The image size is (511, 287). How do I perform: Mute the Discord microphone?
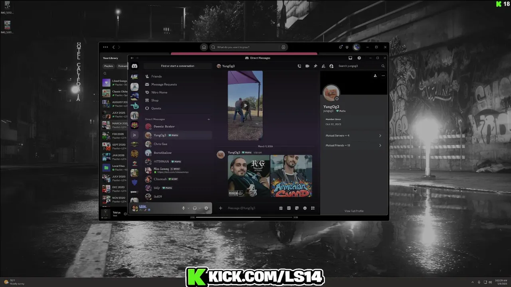[x=184, y=208]
